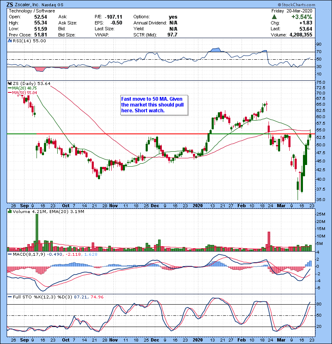Click the MA(50) 55.04 legend text
Screen dimensions: 332x344
[24, 93]
